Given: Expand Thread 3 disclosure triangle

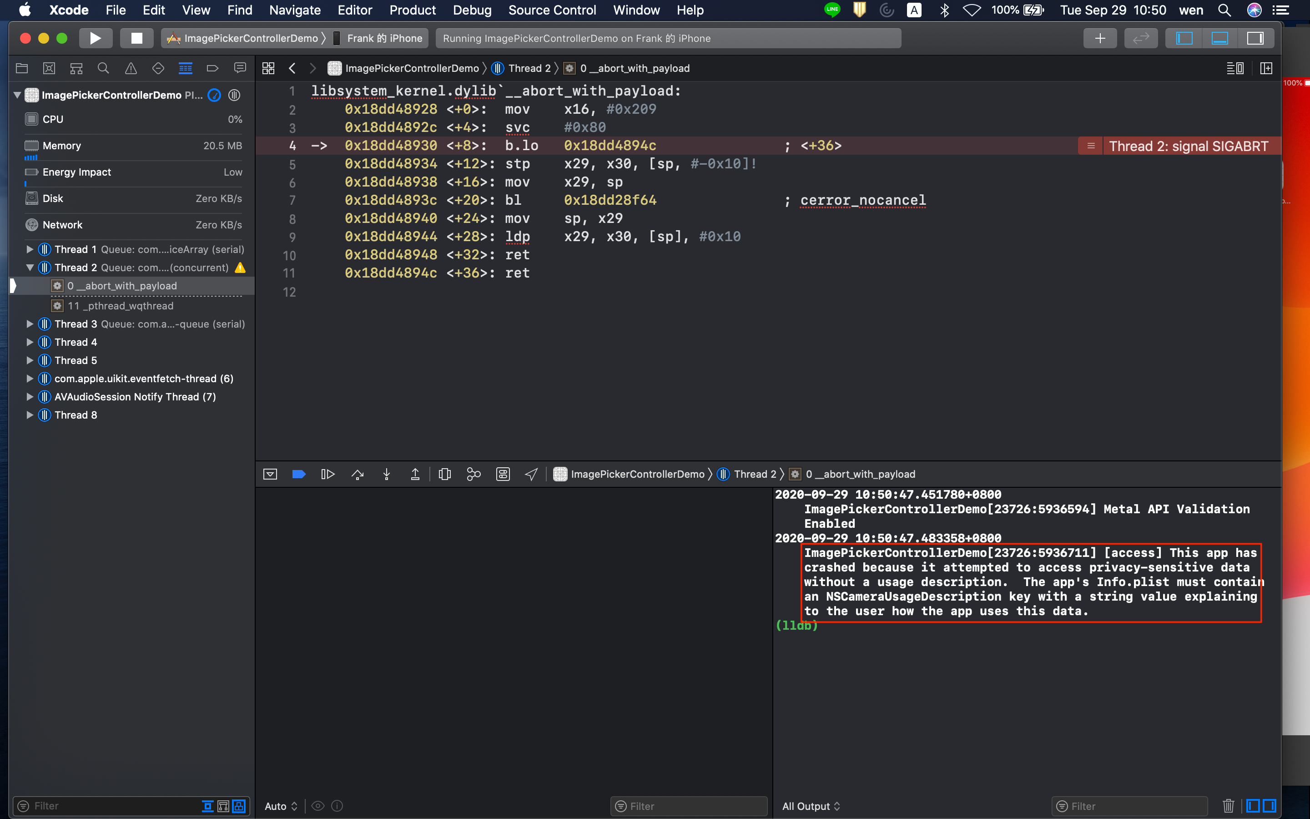Looking at the screenshot, I should [30, 324].
